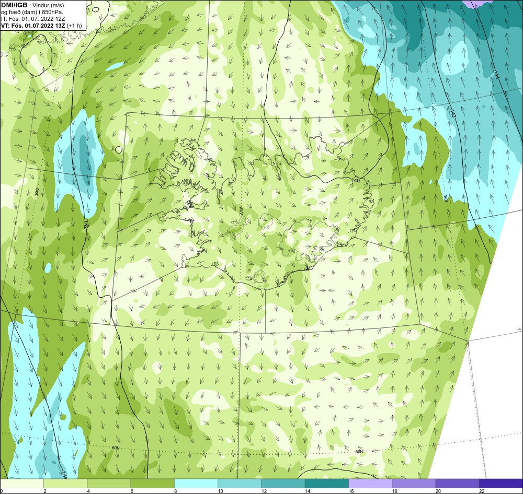Click the light lavender 16–18 m/s legend swatch
The height and width of the screenshot is (494, 523).
pos(370,484)
